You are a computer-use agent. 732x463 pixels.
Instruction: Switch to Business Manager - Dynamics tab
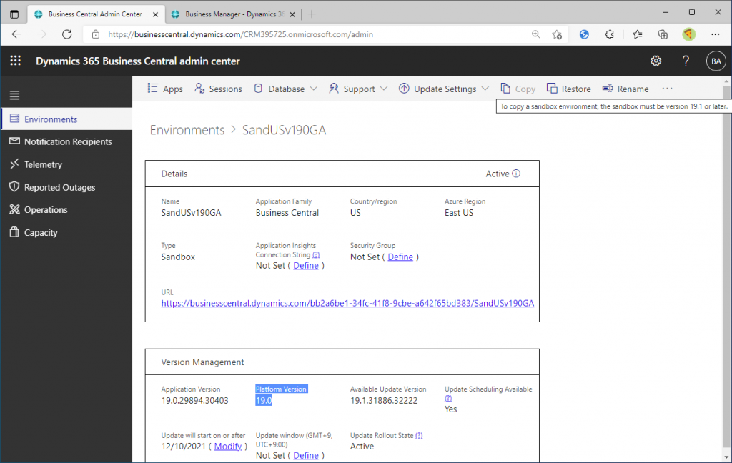pos(234,14)
